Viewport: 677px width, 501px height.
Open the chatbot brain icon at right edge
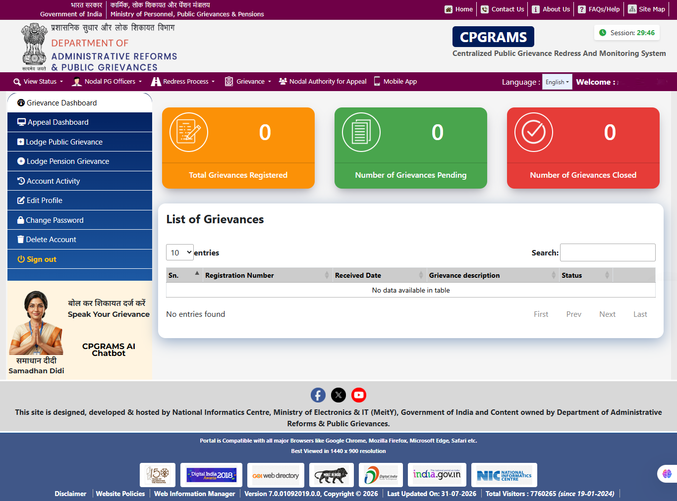click(667, 474)
